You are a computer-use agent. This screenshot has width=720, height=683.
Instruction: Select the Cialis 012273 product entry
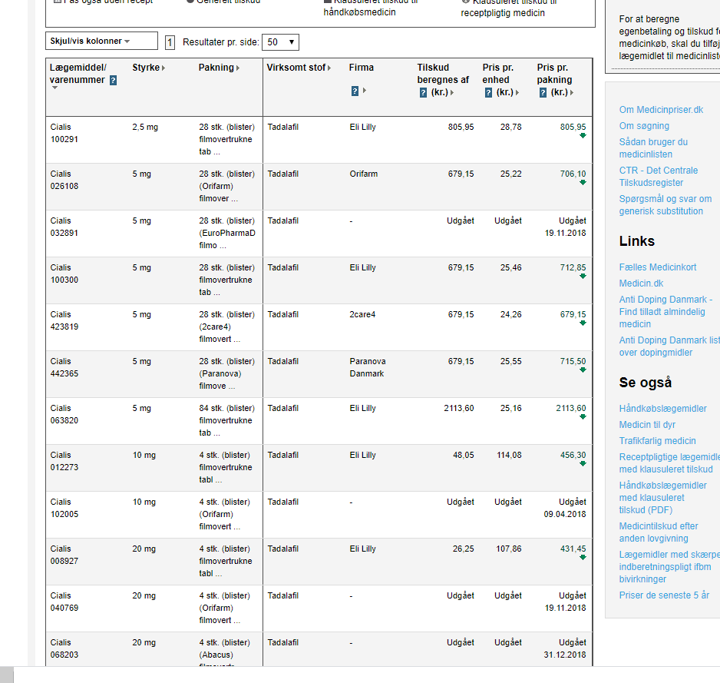click(x=64, y=462)
